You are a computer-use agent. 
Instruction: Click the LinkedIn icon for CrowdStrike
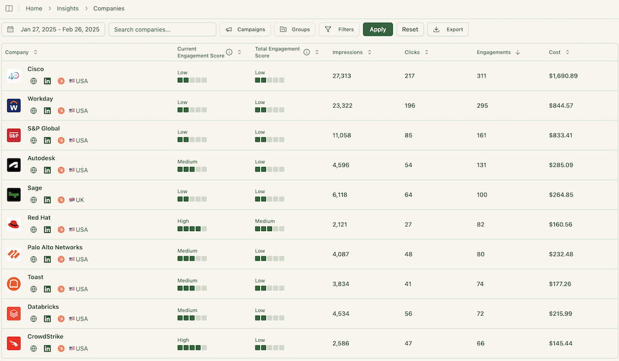click(x=47, y=348)
